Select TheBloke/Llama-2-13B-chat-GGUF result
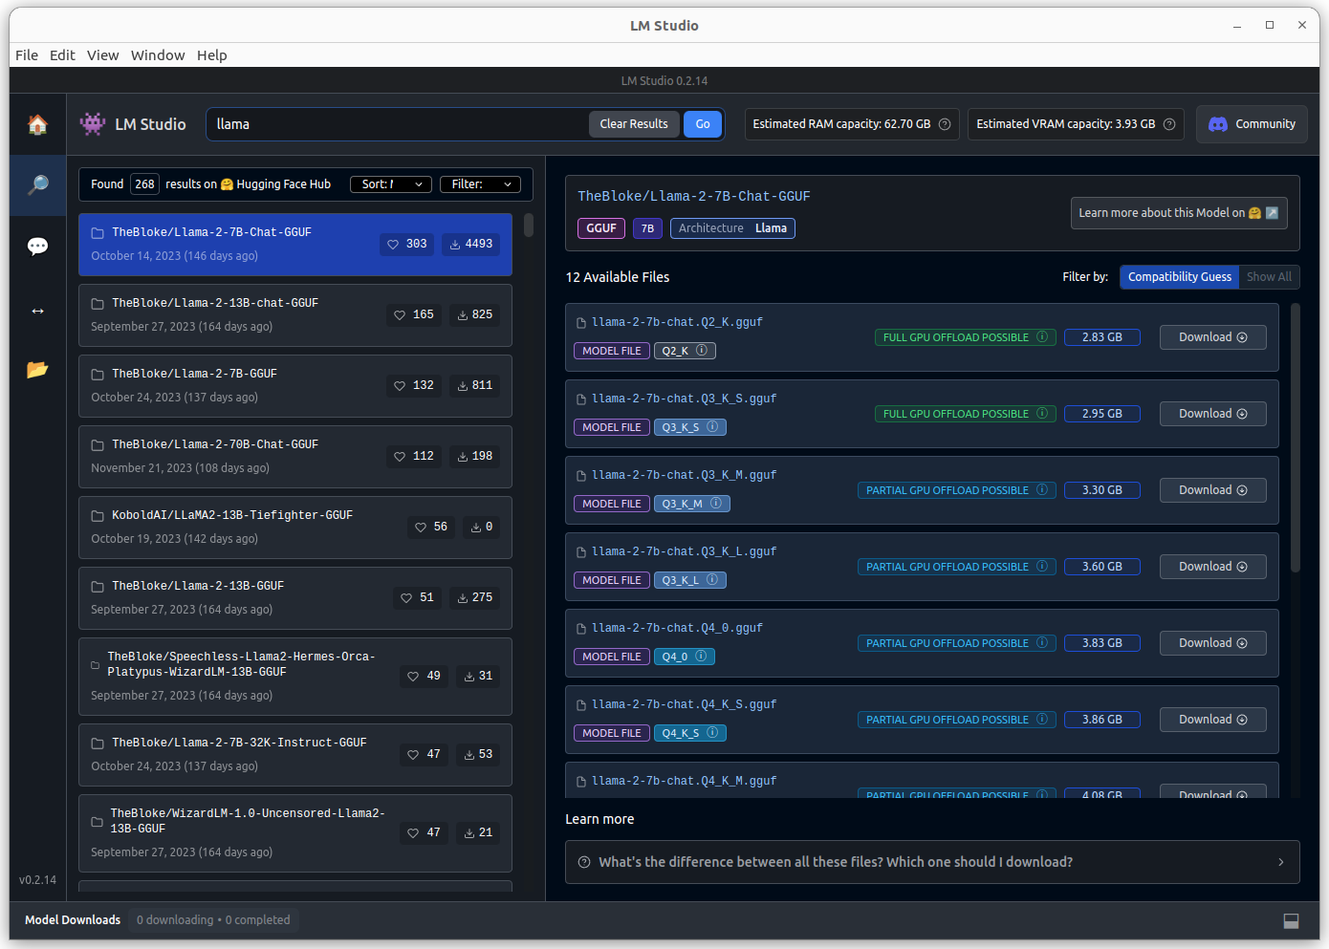The height and width of the screenshot is (949, 1329). point(295,315)
